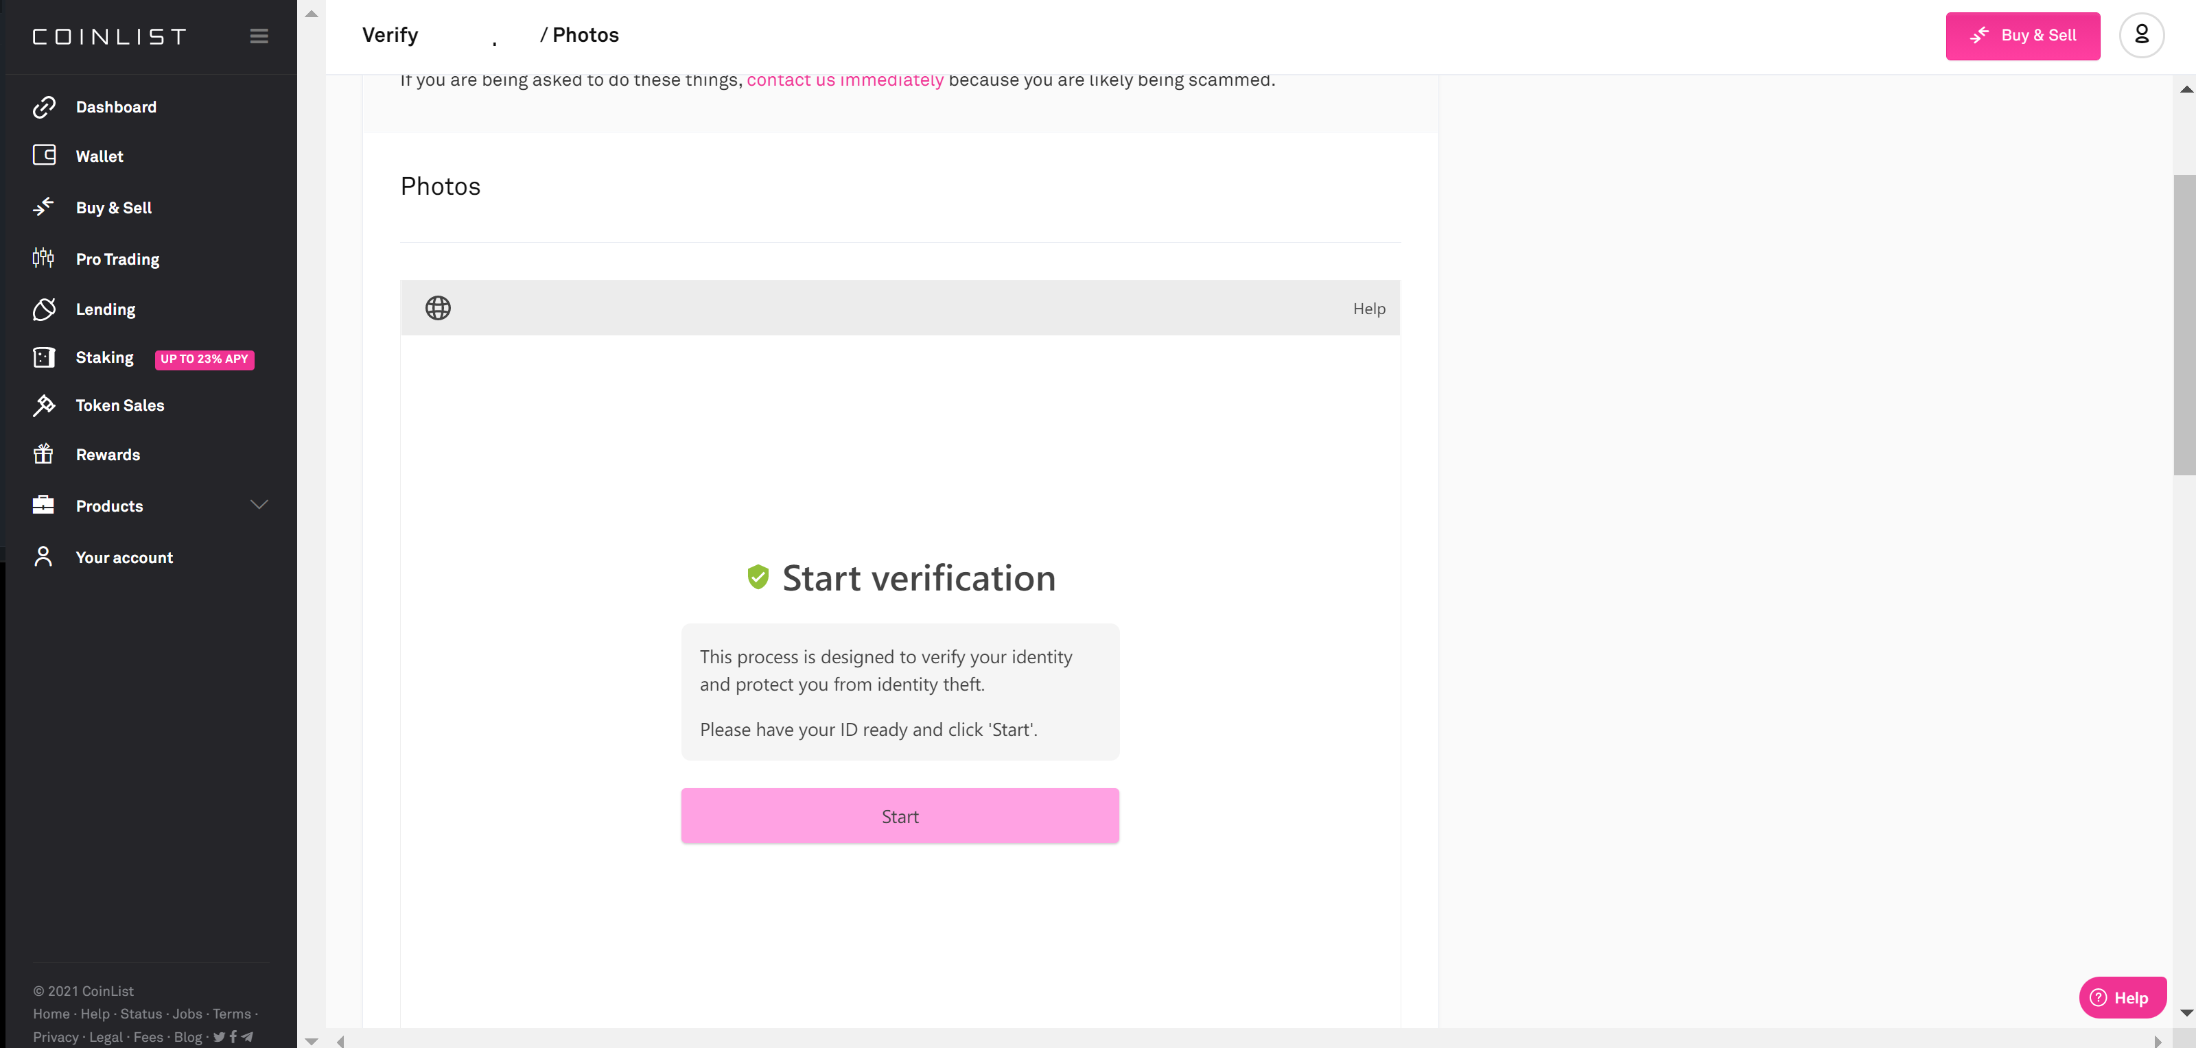Viewport: 2196px width, 1048px height.
Task: Click the Pro Trading candlestick icon
Action: [x=43, y=258]
